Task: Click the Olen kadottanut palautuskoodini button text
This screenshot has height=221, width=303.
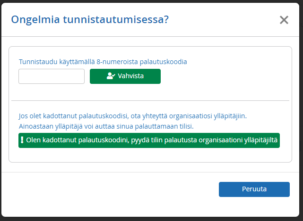Action: coord(78,140)
